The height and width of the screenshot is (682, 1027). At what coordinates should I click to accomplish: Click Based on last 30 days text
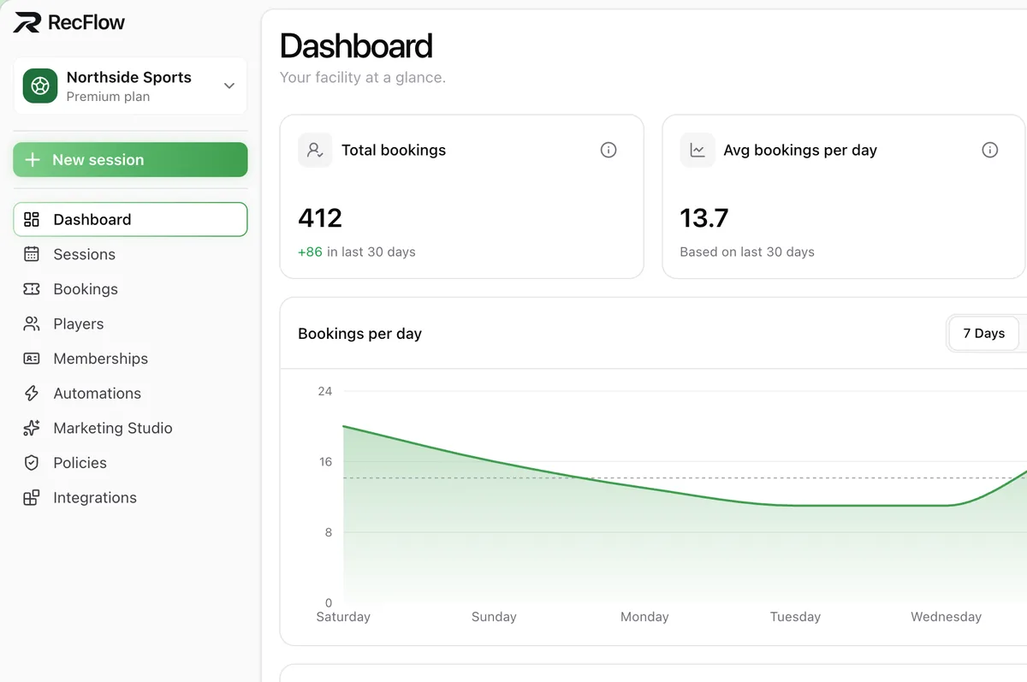[747, 252]
